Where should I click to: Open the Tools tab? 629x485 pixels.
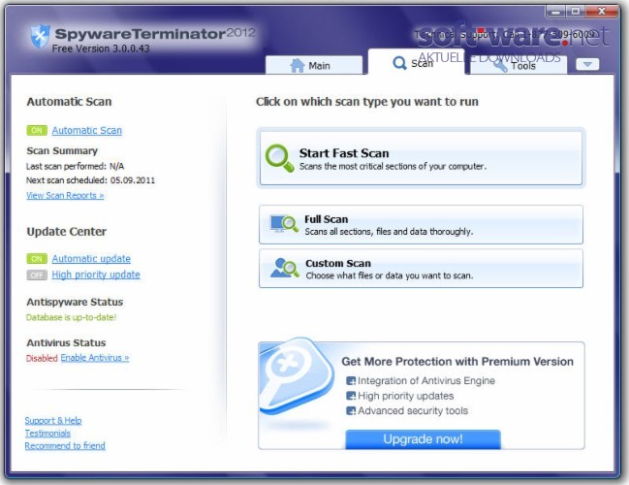tap(519, 65)
